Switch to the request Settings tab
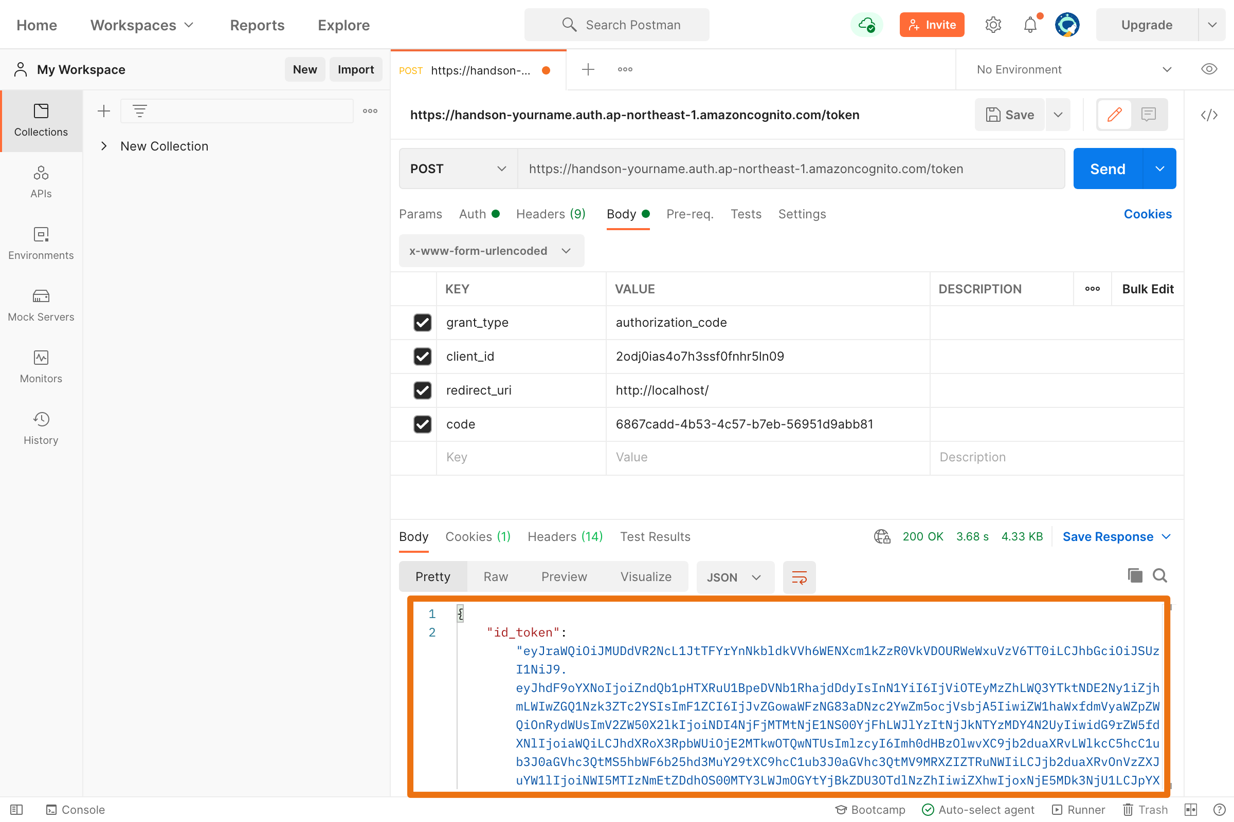The height and width of the screenshot is (822, 1234). 802,214
